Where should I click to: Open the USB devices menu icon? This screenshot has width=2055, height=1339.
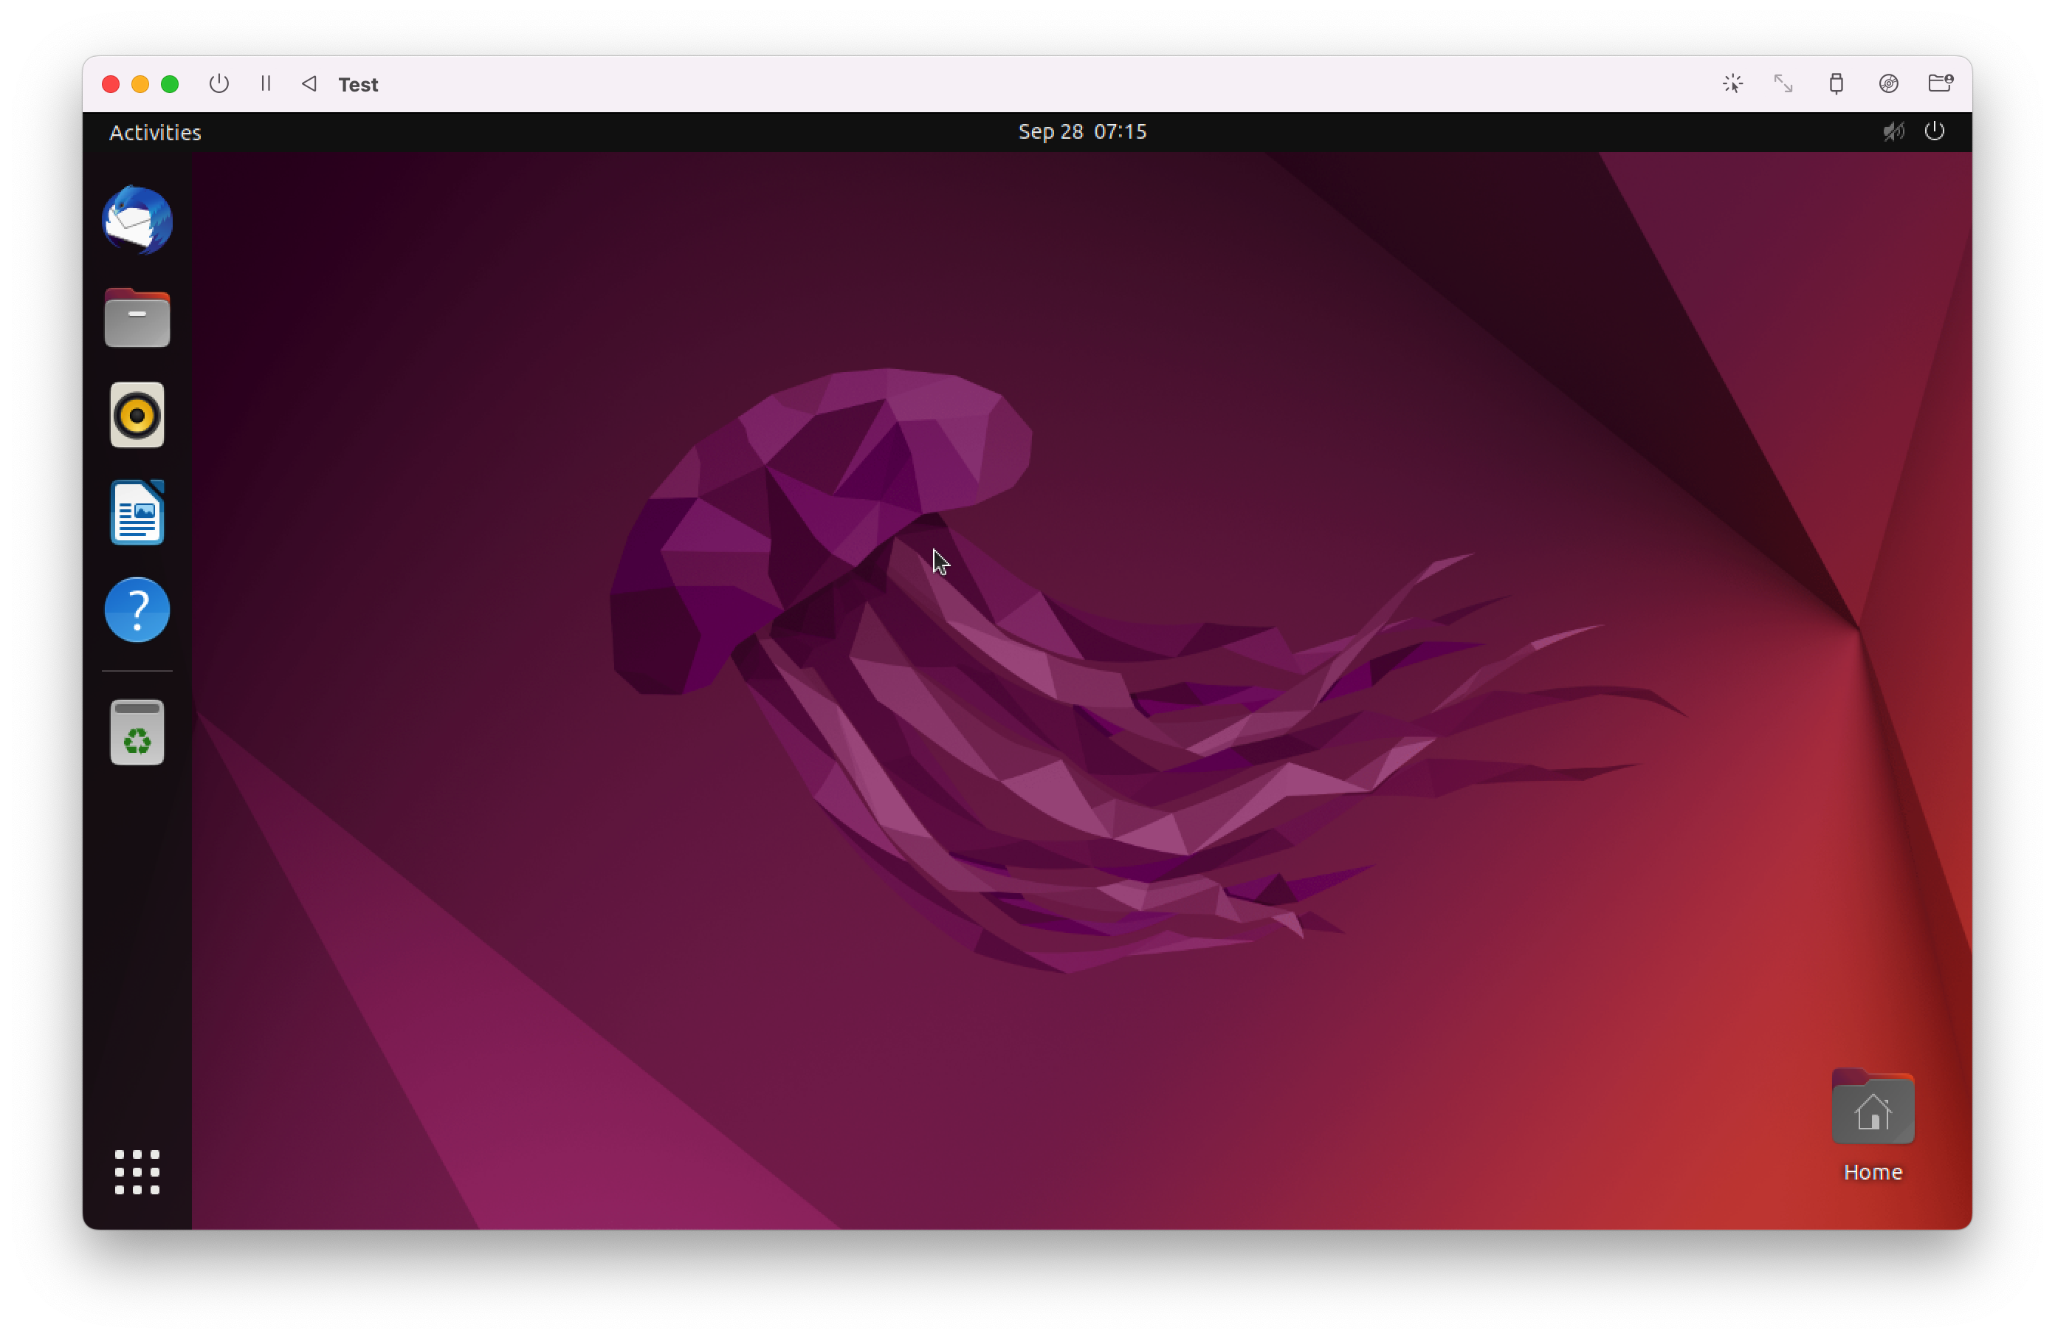tap(1836, 83)
